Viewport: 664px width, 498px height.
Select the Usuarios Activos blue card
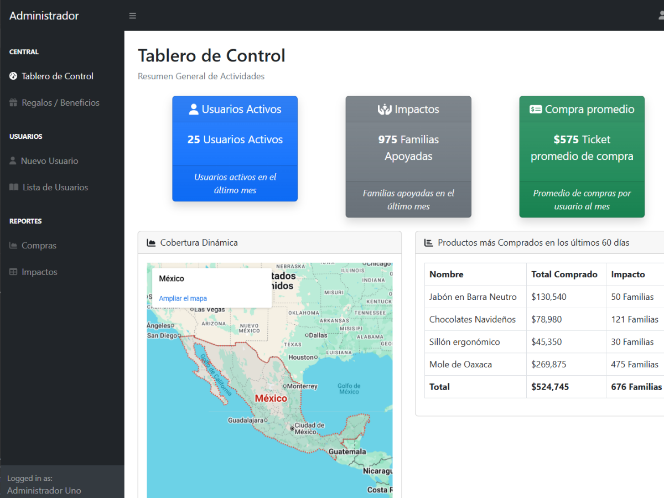235,148
